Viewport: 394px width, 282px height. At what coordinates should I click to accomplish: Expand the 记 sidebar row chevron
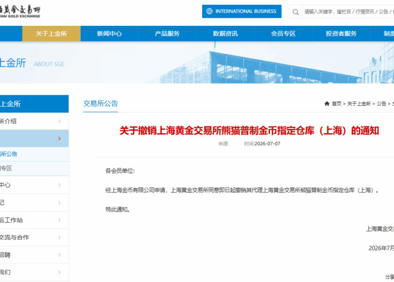pos(59,203)
